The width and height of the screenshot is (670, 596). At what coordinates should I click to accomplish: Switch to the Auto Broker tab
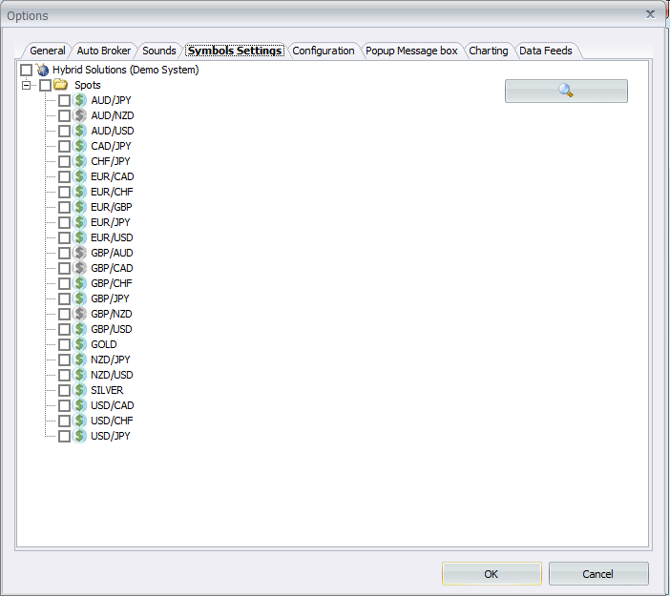coord(104,51)
